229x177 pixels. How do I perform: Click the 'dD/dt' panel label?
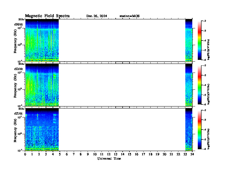19,69
